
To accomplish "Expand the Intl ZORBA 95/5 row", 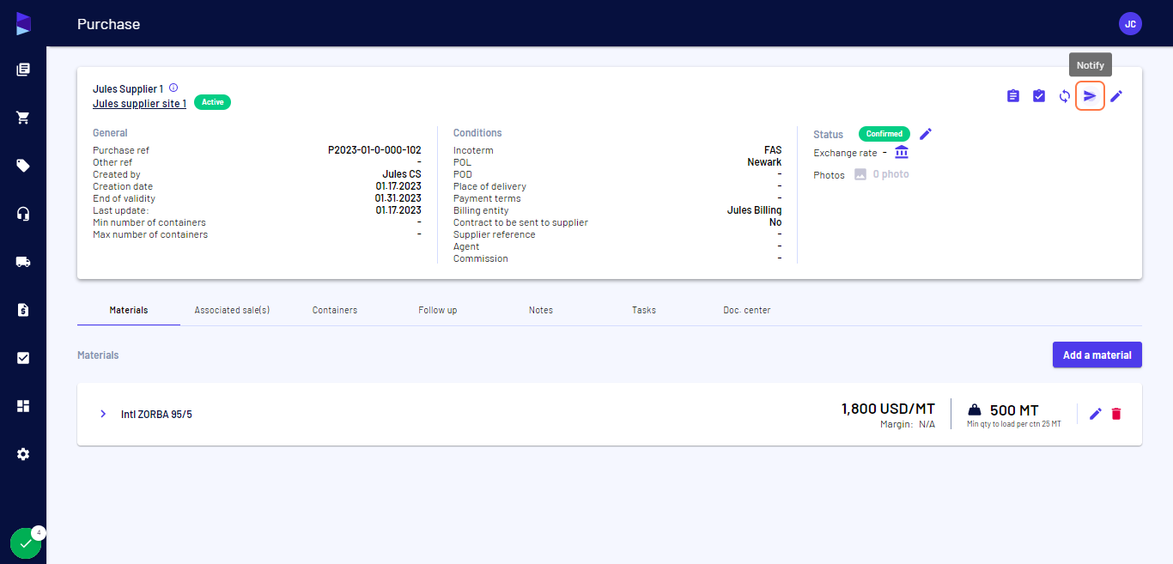I will point(103,414).
